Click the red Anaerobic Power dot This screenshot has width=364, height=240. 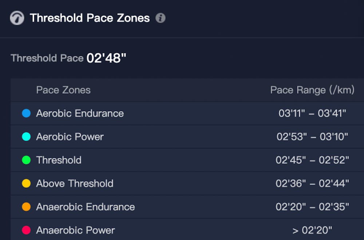click(x=26, y=230)
